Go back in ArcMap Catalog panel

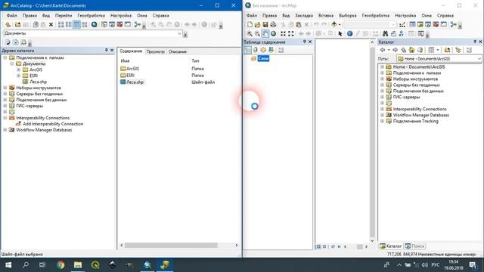(383, 50)
